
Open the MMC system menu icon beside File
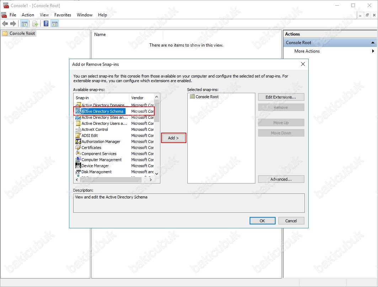[x=4, y=15]
